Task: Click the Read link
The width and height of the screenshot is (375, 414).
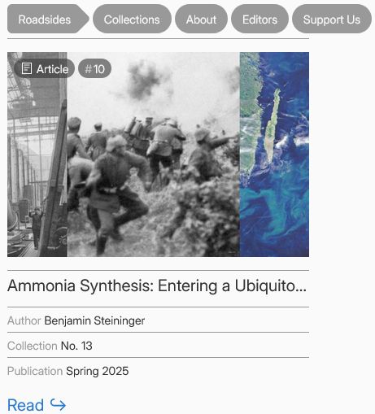Action: click(x=37, y=405)
